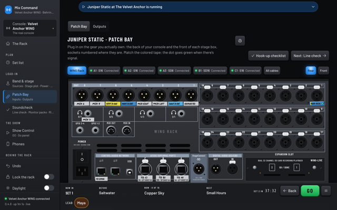Click the Back button in show bar
The height and width of the screenshot is (210, 337).
coord(290,191)
